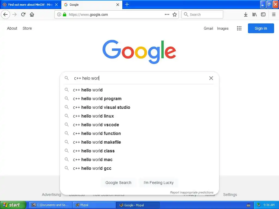279x209 pixels.
Task: Open page actions three-dots menu
Action: [167, 14]
